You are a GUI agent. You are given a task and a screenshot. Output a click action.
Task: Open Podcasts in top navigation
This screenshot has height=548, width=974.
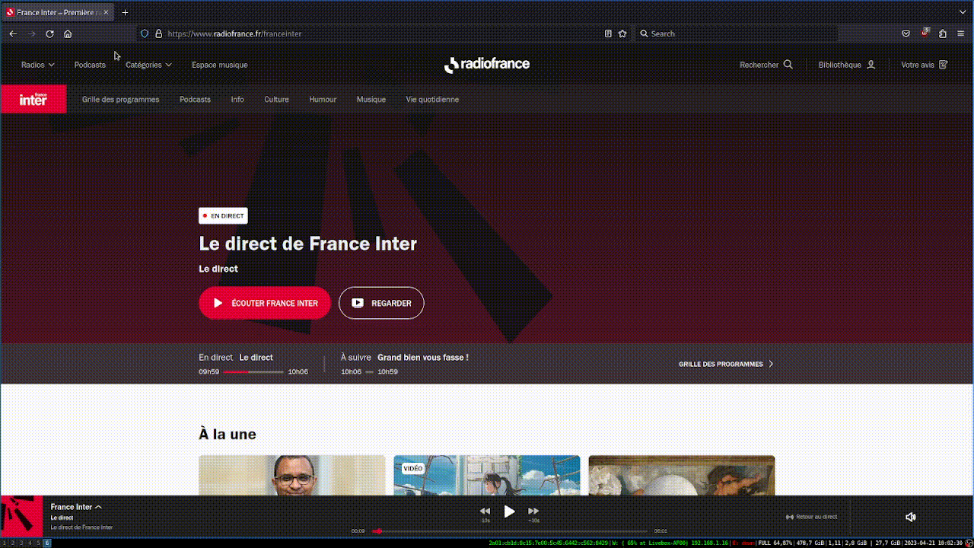[90, 65]
